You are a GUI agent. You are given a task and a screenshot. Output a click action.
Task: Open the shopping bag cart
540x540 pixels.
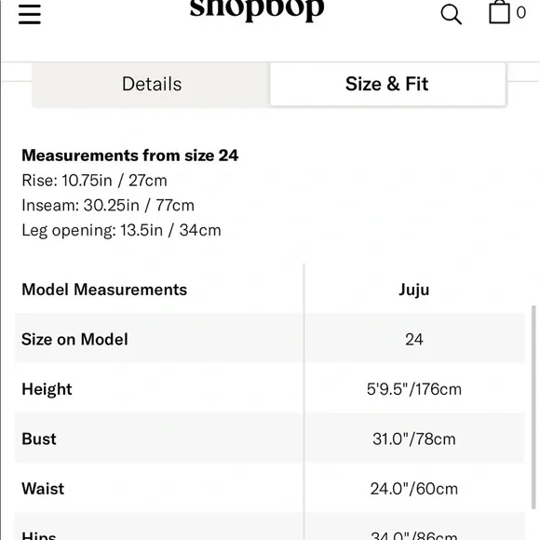pyautogui.click(x=499, y=12)
